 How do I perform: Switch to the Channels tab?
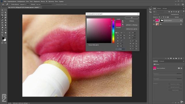pos(159,8)
